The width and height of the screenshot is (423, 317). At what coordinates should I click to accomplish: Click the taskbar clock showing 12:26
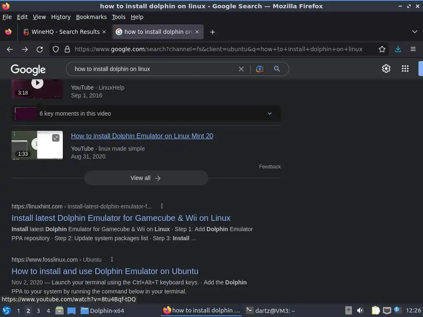[413, 310]
